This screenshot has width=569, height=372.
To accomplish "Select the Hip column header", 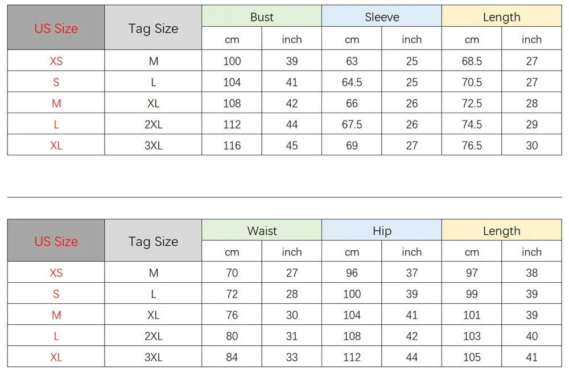I will [x=382, y=231].
